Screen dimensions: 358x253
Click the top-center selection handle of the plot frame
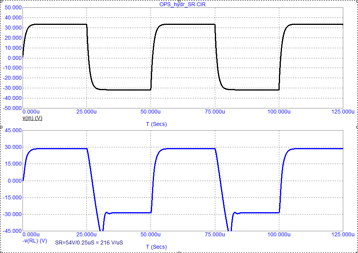coord(179,1)
